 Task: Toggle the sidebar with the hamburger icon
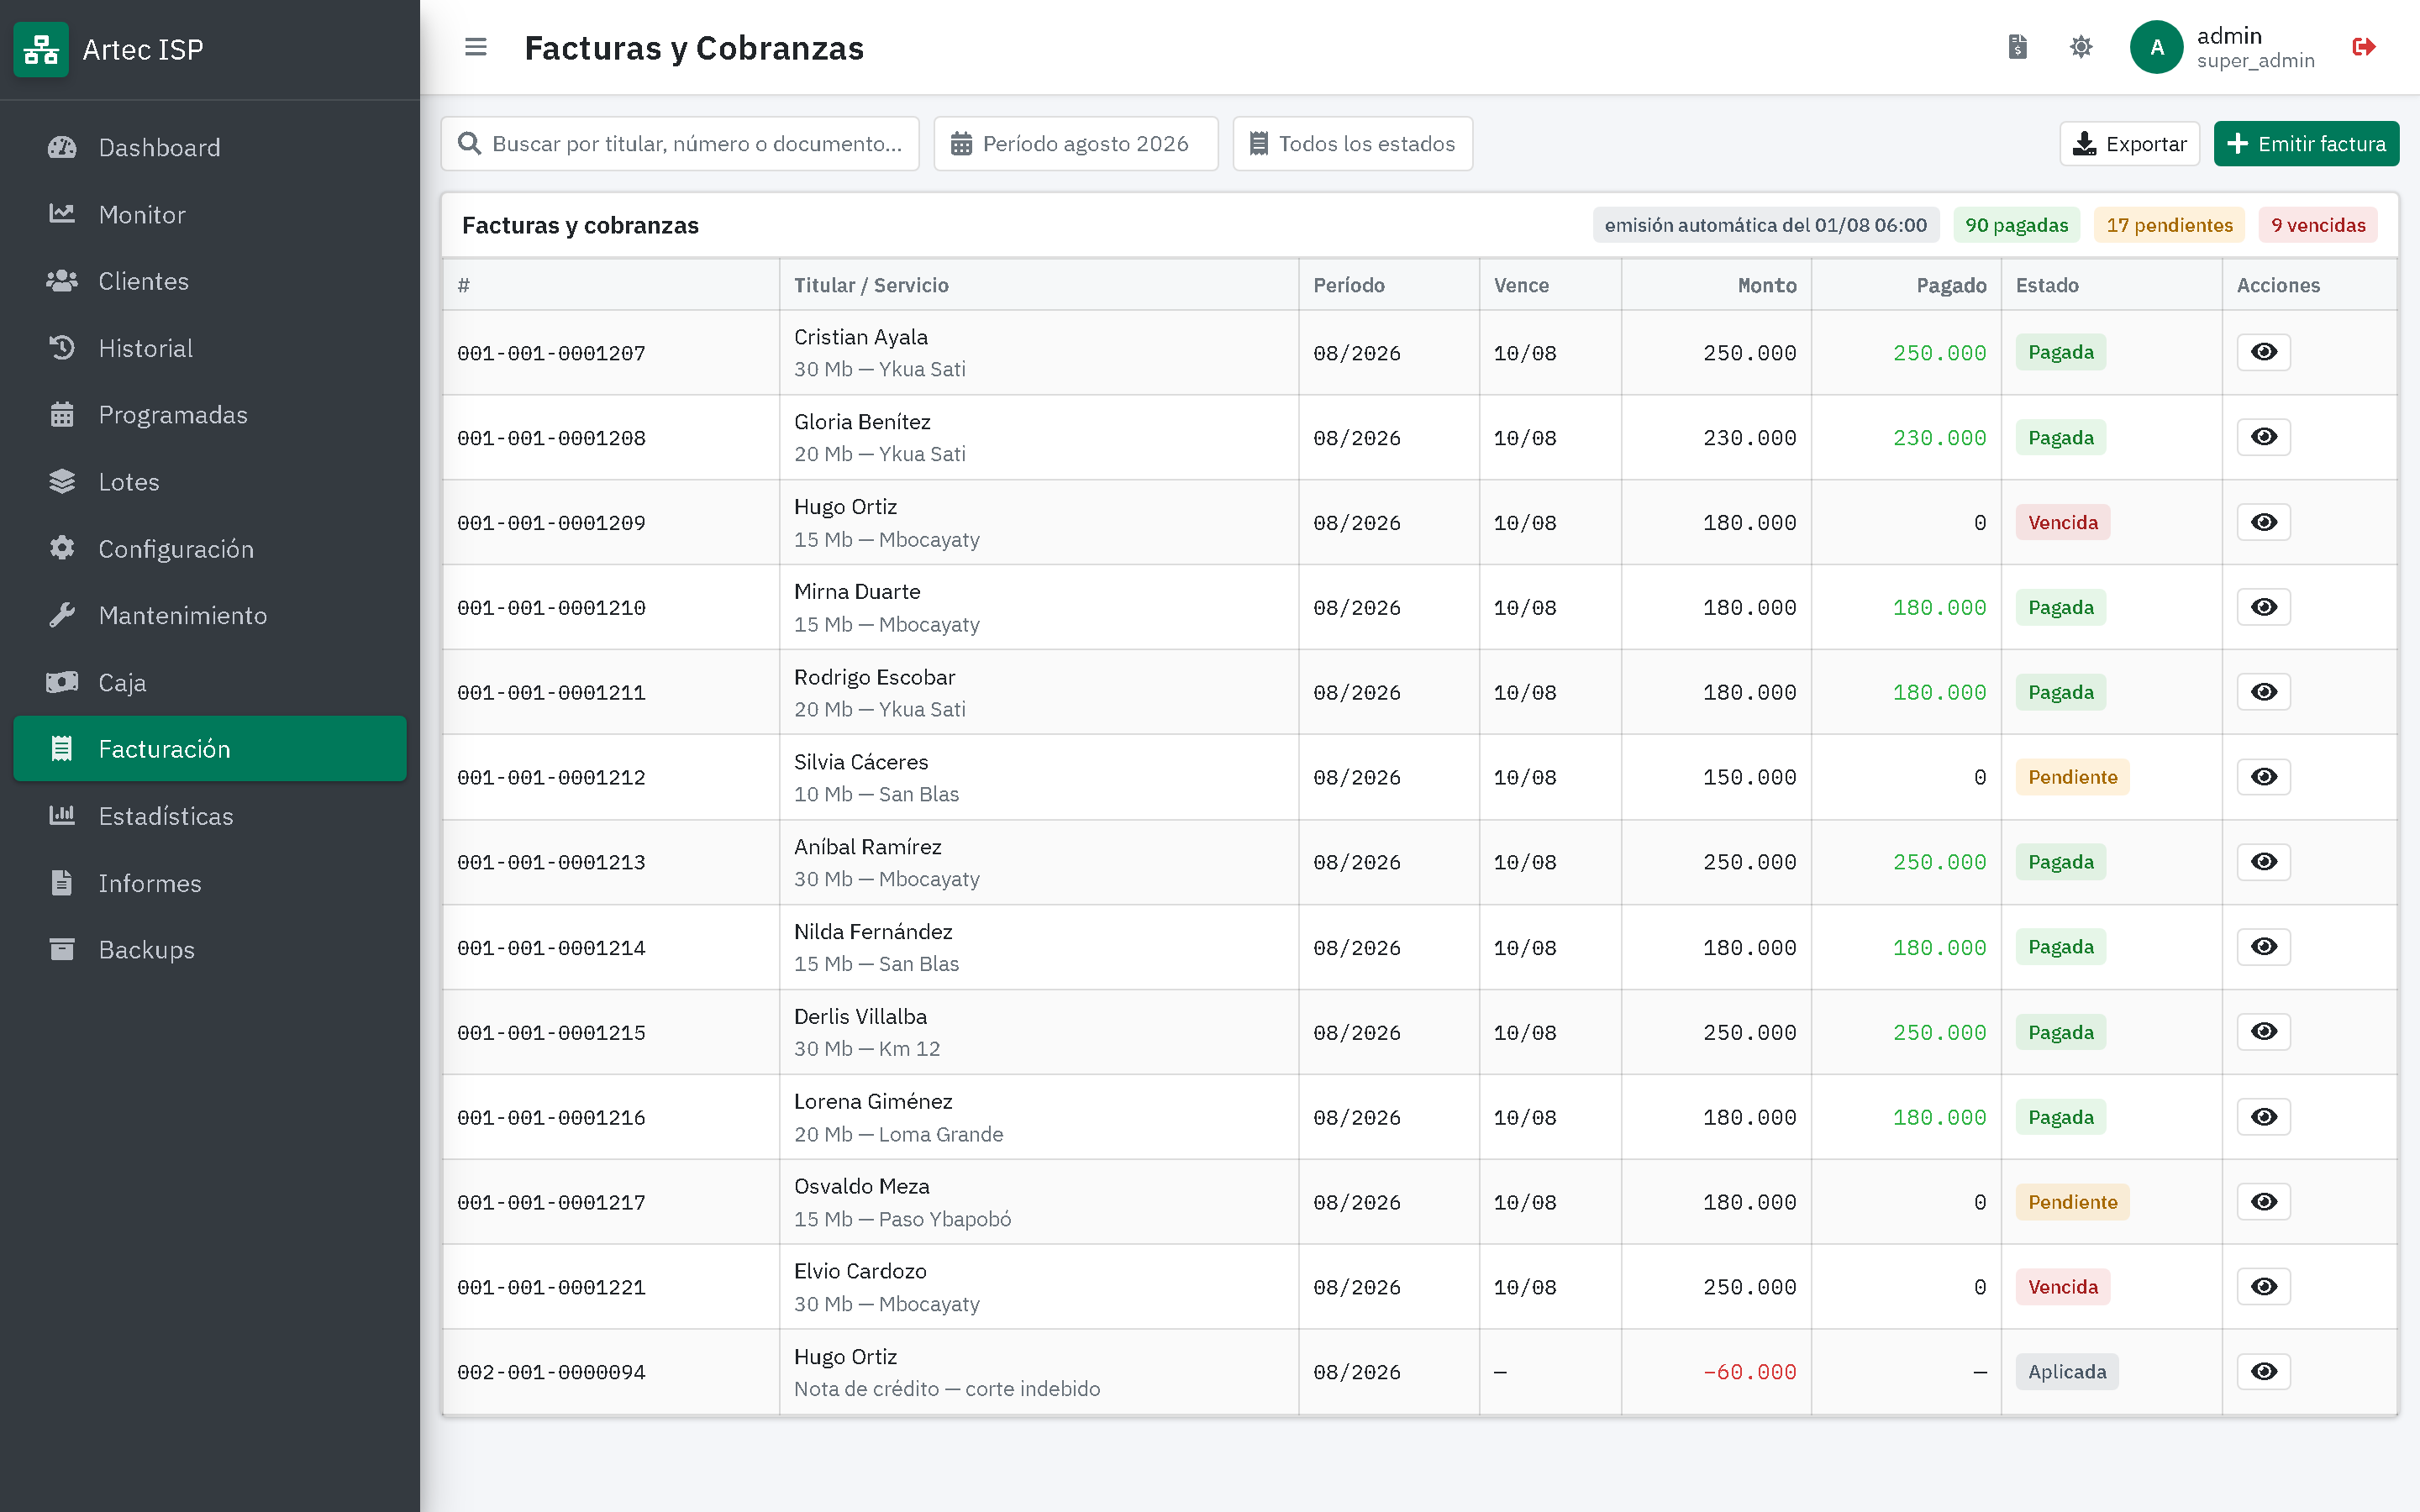pos(476,47)
